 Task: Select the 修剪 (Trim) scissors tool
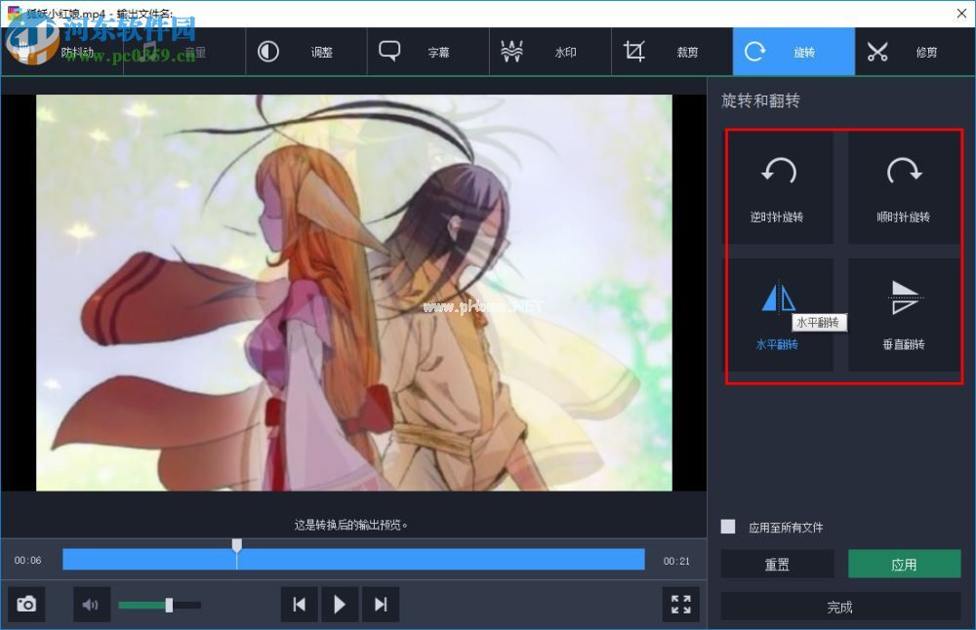click(x=876, y=51)
